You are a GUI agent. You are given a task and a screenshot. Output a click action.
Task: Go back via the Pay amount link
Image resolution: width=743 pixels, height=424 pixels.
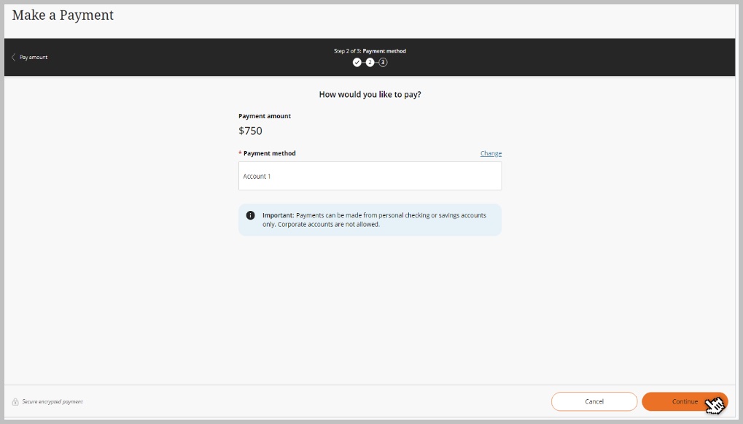(34, 57)
